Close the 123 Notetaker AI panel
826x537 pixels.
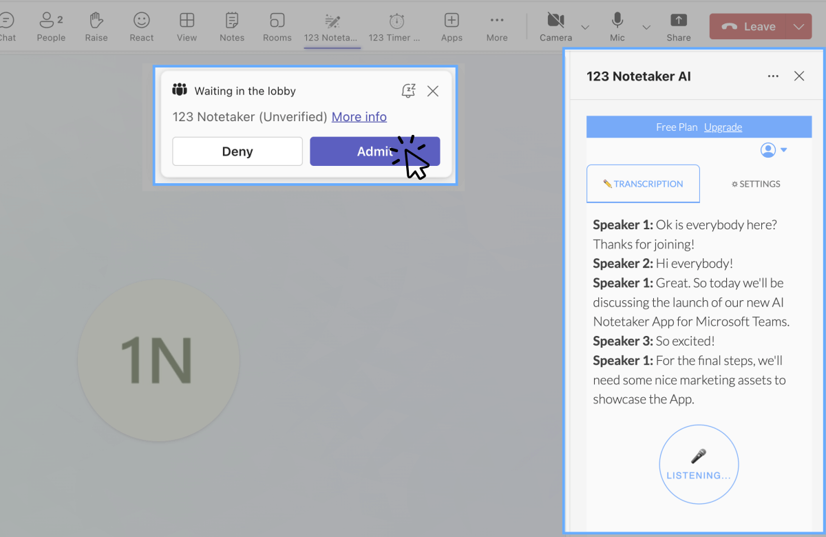pos(799,76)
